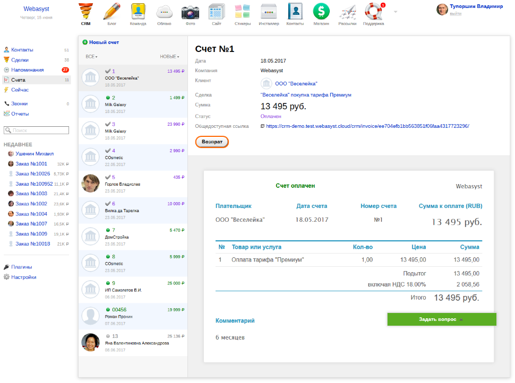Click the выйти logout link

[x=456, y=14]
